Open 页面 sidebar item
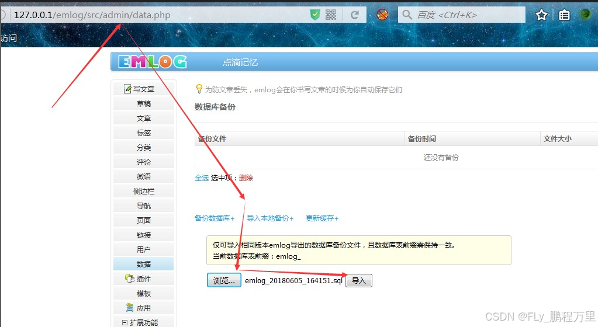 (x=143, y=220)
